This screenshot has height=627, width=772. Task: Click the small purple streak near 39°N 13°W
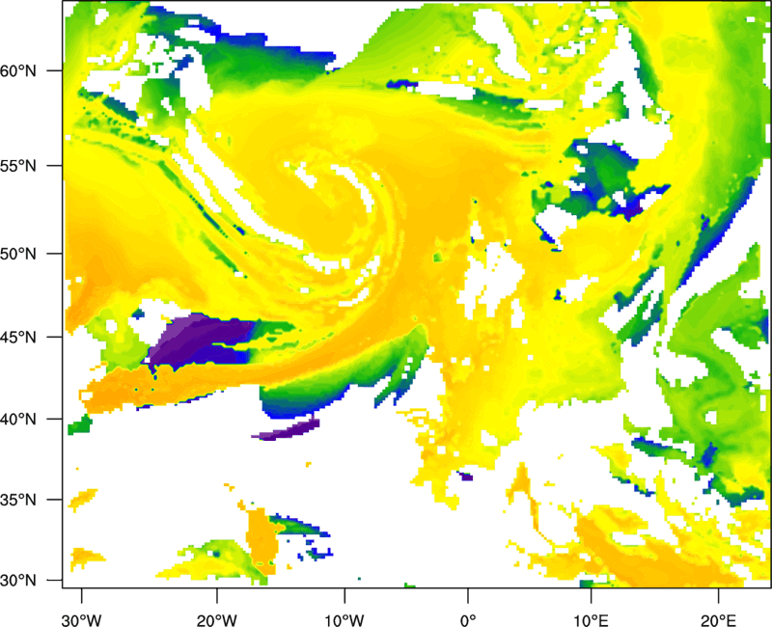[x=286, y=429]
